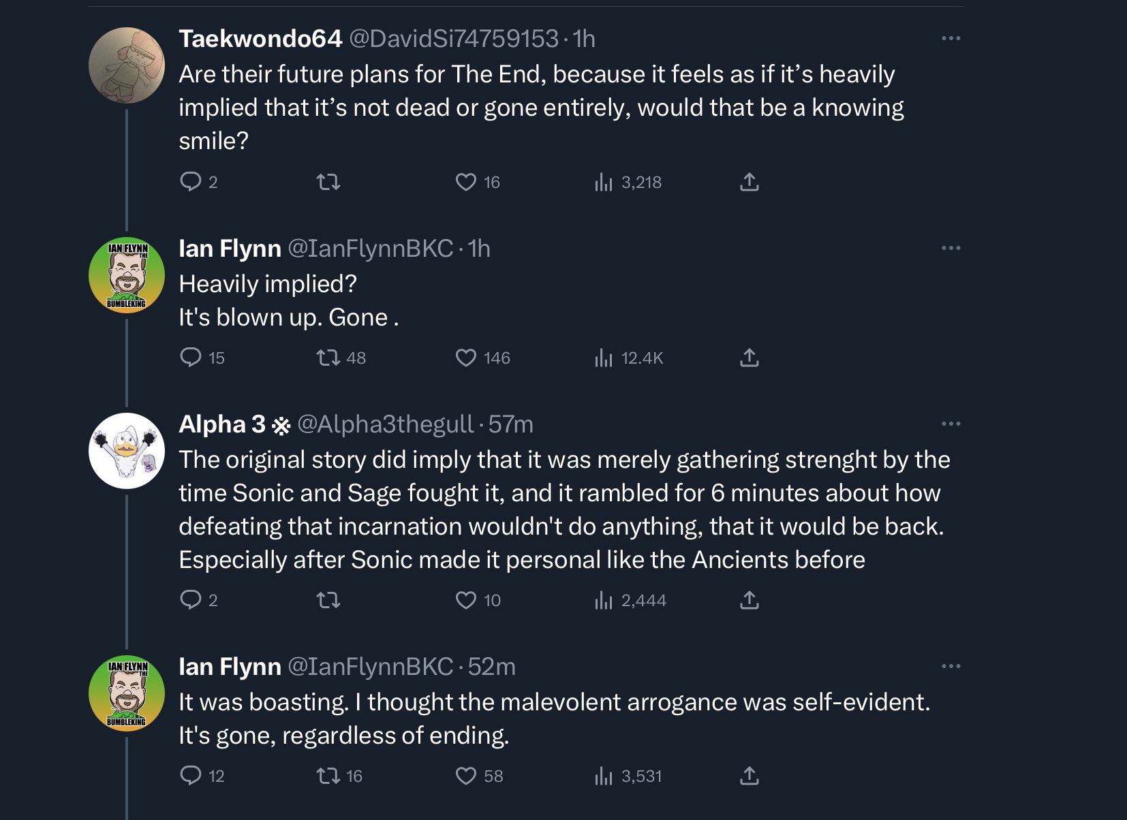Open more options on Ian Flynn's first reply
1127x820 pixels.
point(951,248)
